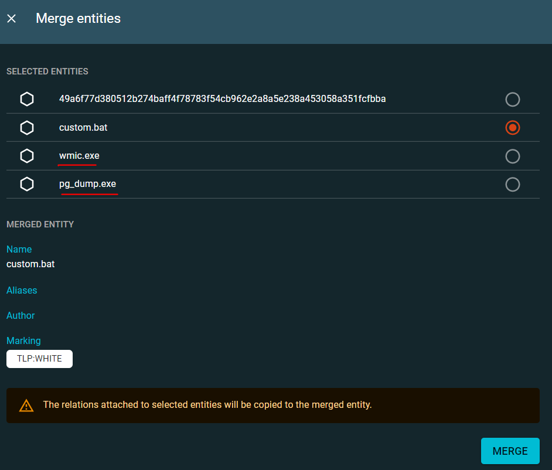Click the TLP:WHITE marking chip
Image resolution: width=552 pixels, height=470 pixels.
click(x=39, y=359)
